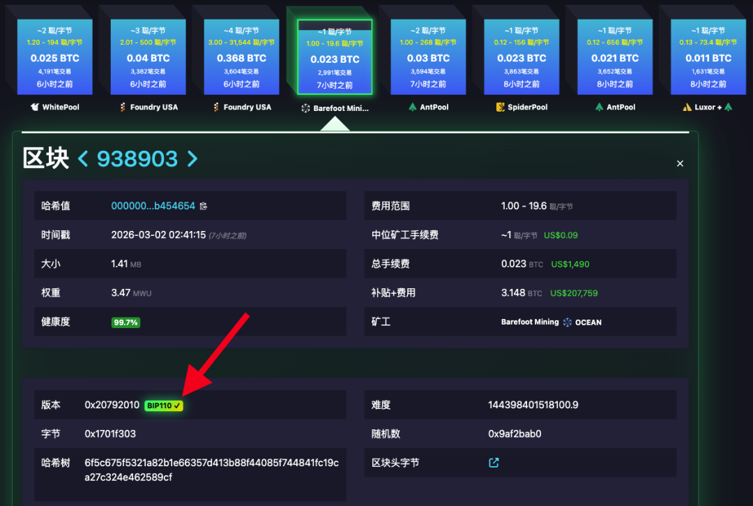753x506 pixels.
Task: Open the block hash 000000...b454654 link
Action: click(x=153, y=206)
